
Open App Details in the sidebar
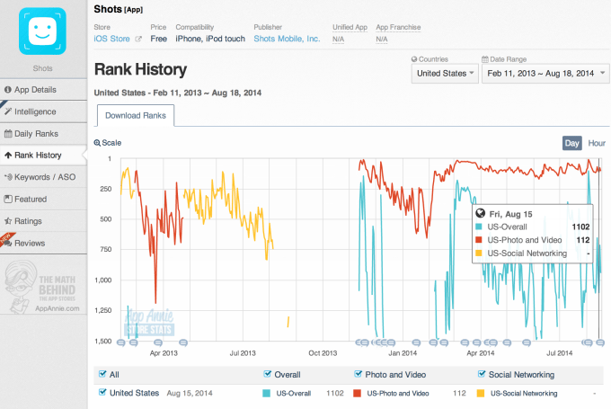click(36, 90)
